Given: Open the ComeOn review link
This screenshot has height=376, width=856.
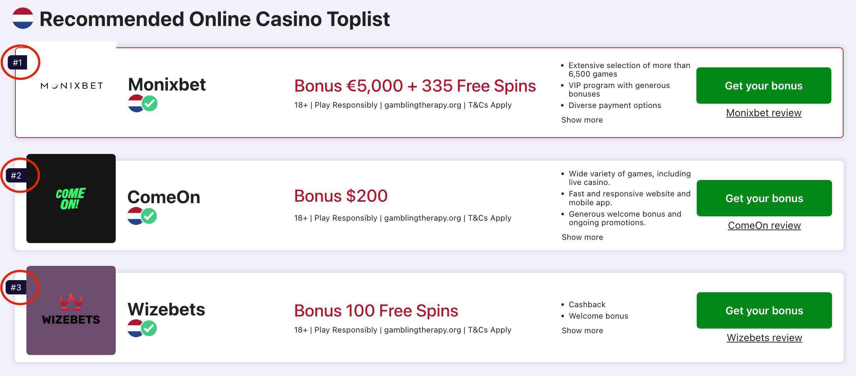Looking at the screenshot, I should [x=764, y=226].
